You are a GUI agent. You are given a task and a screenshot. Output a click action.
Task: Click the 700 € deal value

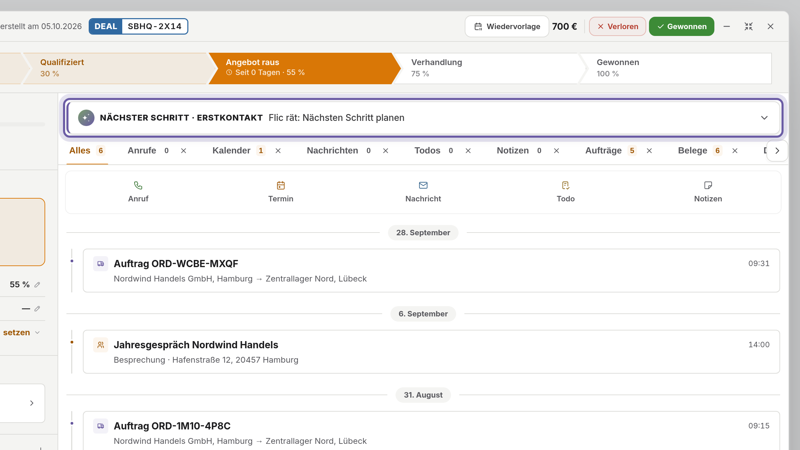(564, 26)
